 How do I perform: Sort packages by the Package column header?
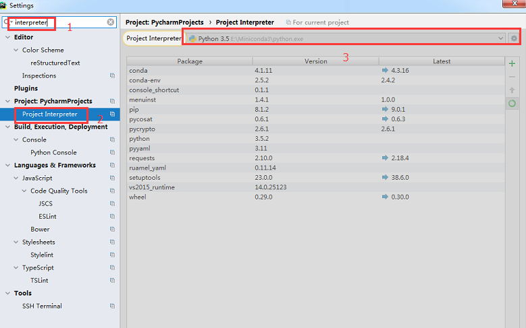[x=190, y=61]
